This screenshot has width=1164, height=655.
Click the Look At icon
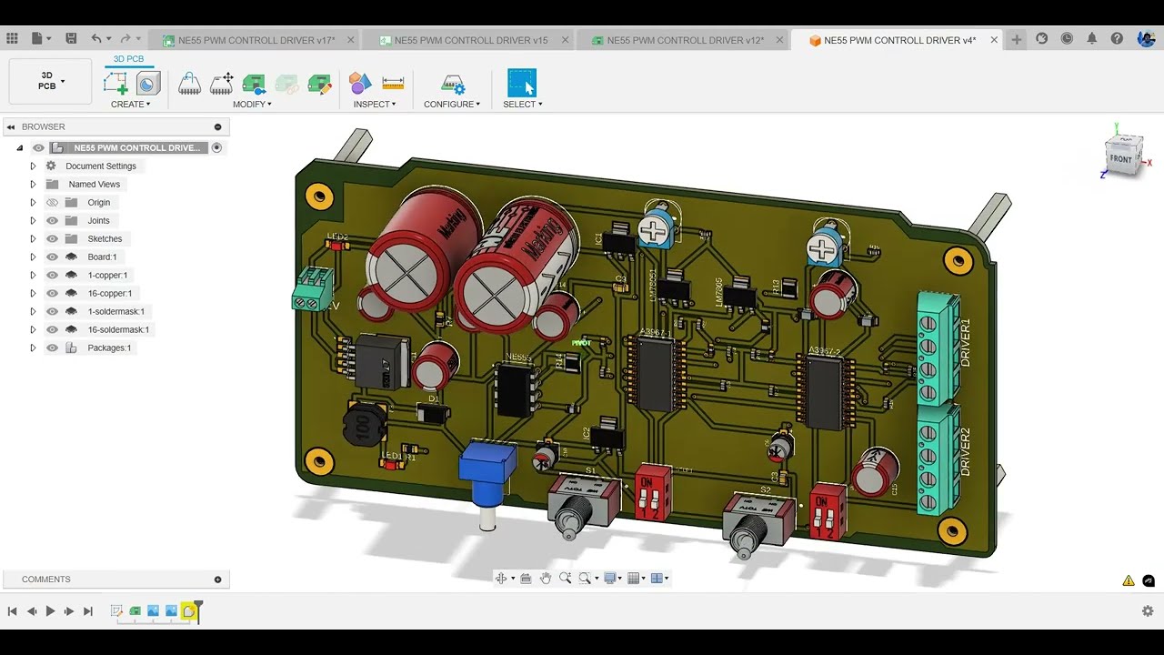(x=526, y=578)
